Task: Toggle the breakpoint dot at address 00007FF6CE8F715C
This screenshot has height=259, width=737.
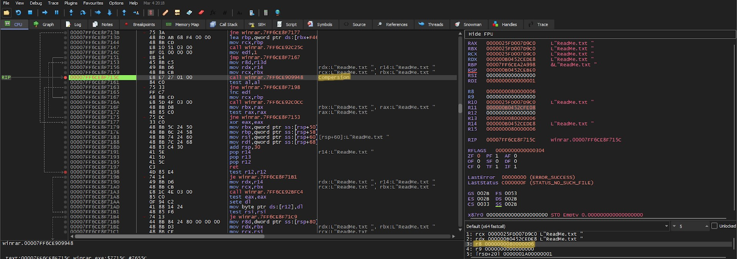Action: [x=65, y=77]
